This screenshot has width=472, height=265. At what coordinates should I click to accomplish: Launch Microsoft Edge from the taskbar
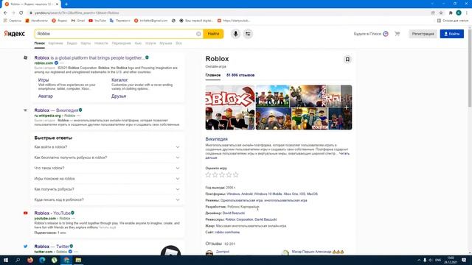point(42,260)
